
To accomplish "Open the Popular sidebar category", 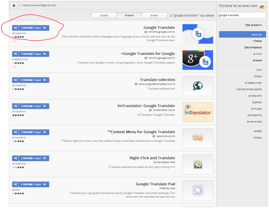I will click(257, 41).
